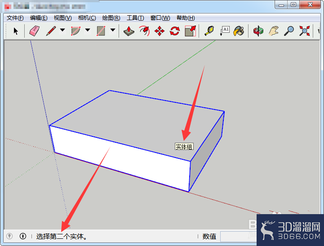Open the 工具(T) menu

click(x=135, y=18)
